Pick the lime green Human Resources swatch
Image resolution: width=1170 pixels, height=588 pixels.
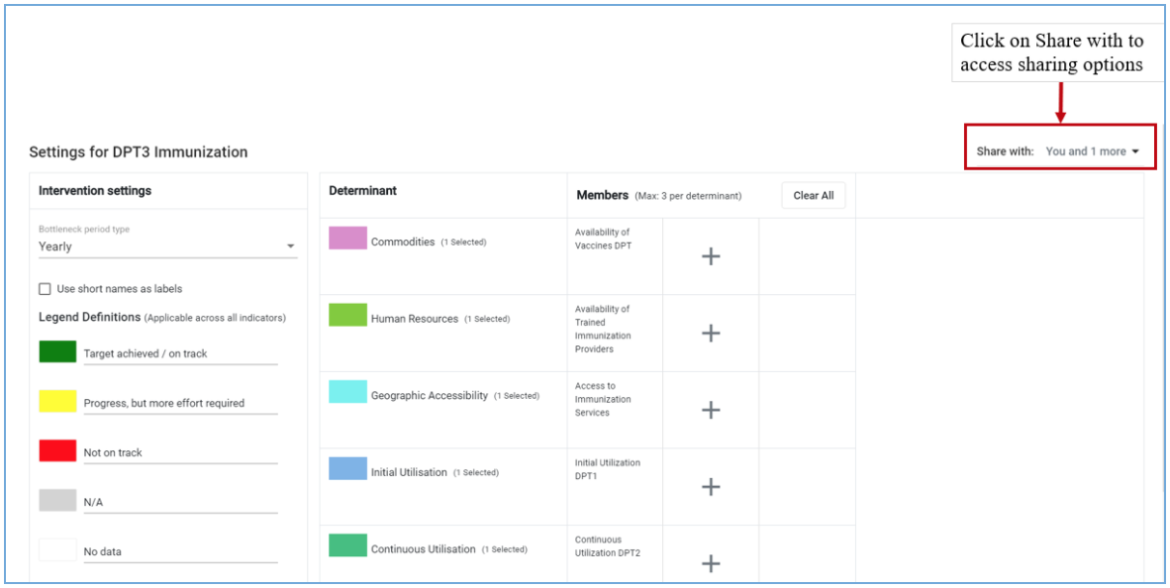click(x=347, y=315)
